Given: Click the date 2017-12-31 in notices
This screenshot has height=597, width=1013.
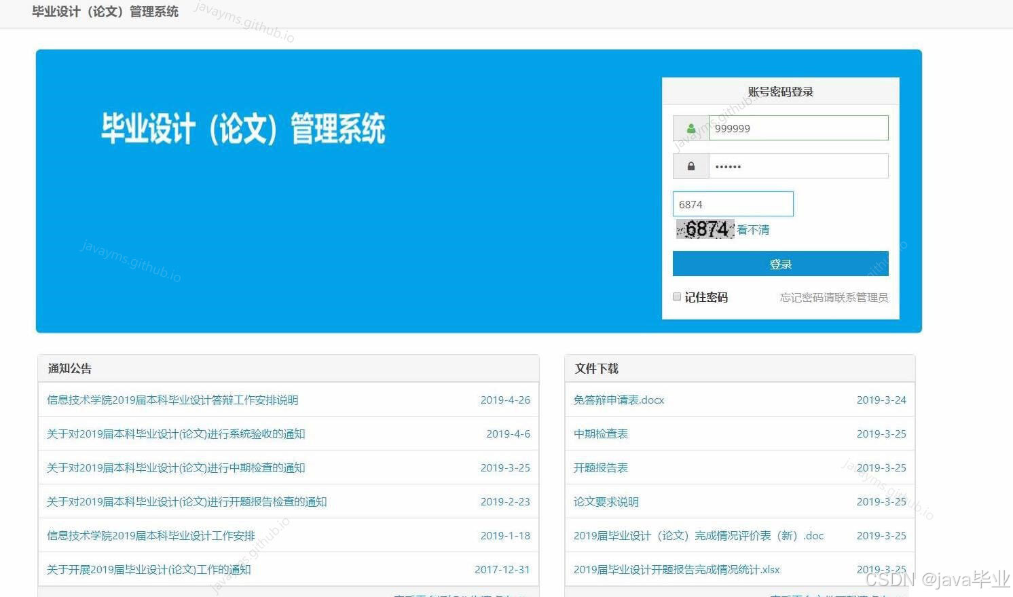Looking at the screenshot, I should click(x=502, y=569).
